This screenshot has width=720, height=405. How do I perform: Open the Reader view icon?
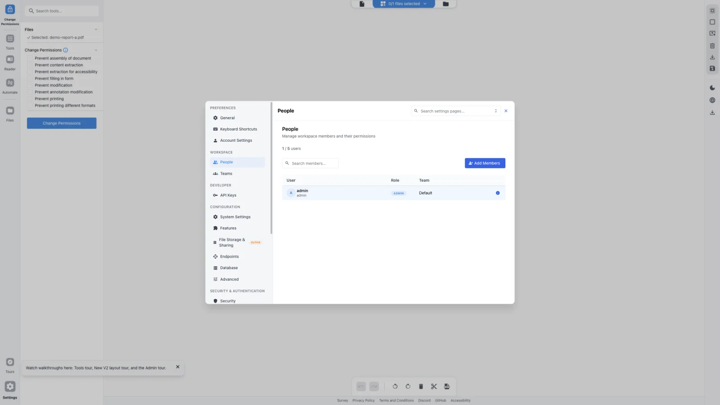pos(10,60)
